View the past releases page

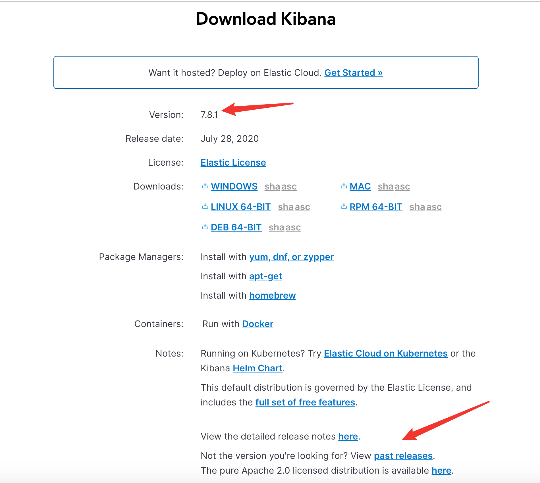[403, 456]
